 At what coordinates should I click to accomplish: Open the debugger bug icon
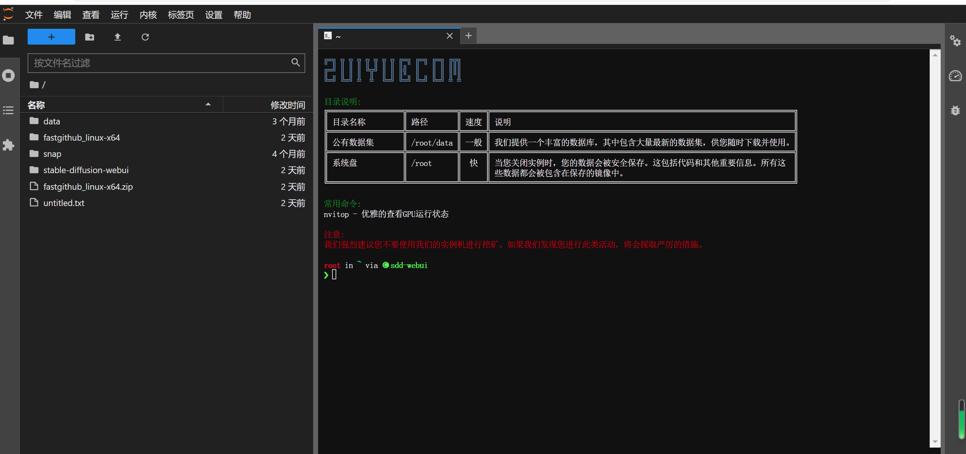pos(955,110)
